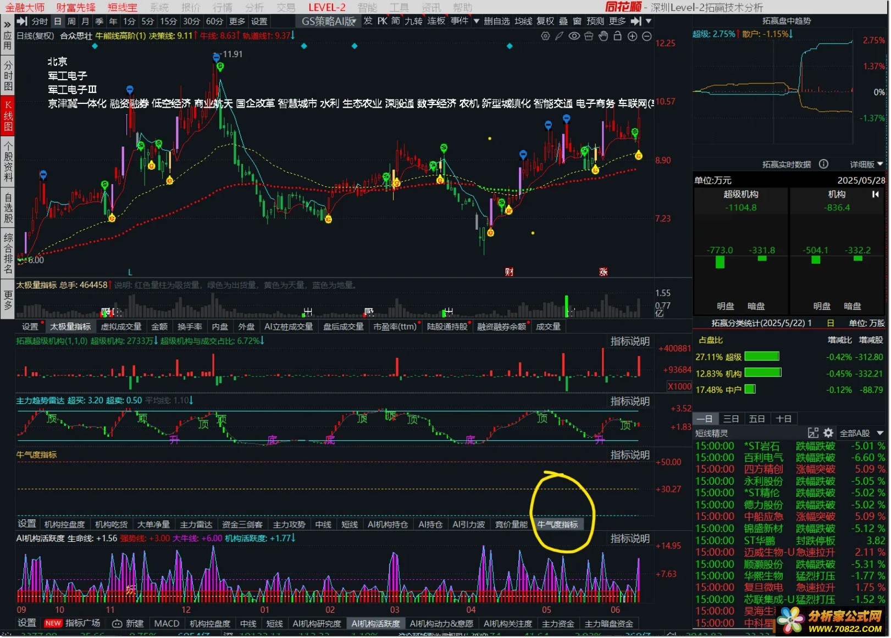
Task: Click the 窗 window toolbar button
Action: 577,21
